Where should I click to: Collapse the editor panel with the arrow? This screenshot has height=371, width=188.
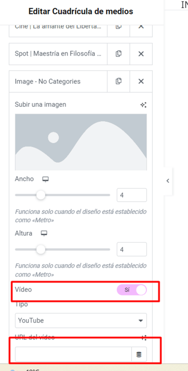click(x=168, y=181)
